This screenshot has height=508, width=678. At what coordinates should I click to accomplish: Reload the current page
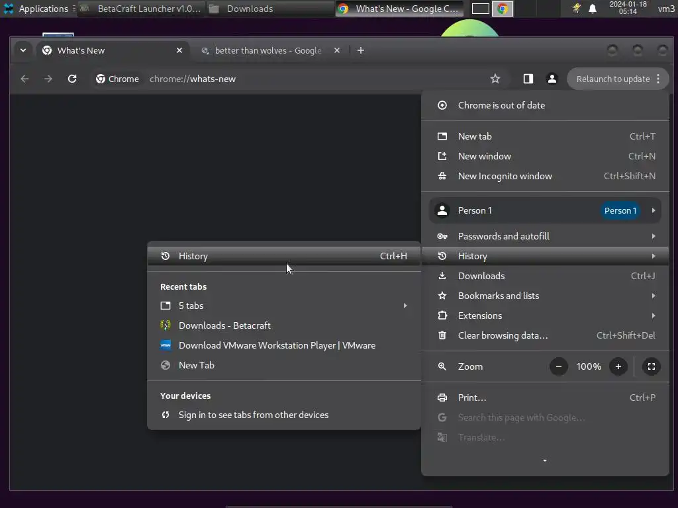[x=72, y=79]
